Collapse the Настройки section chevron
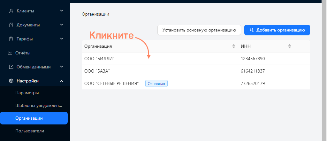Viewport: 327px width, 141px height. [x=62, y=81]
